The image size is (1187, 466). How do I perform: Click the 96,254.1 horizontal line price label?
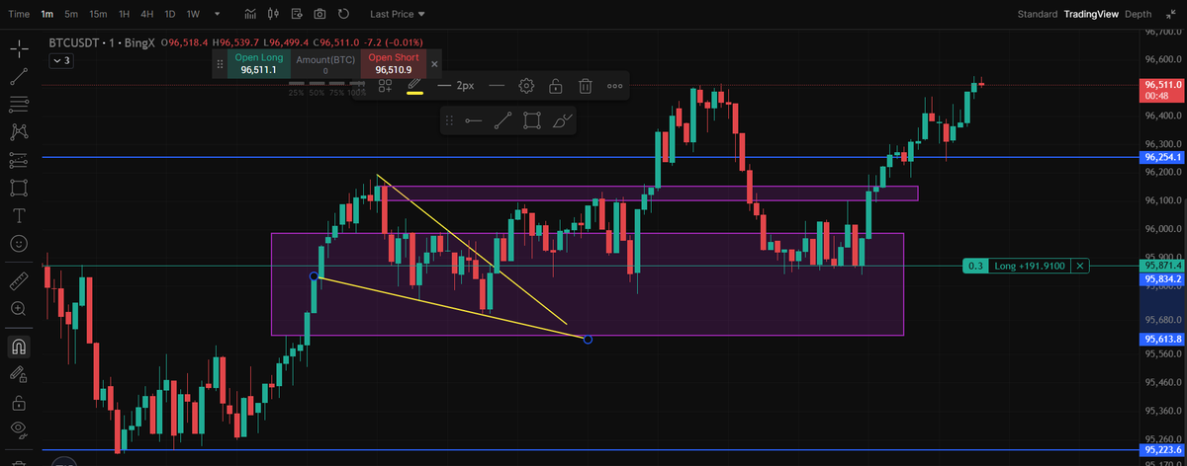pos(1163,157)
